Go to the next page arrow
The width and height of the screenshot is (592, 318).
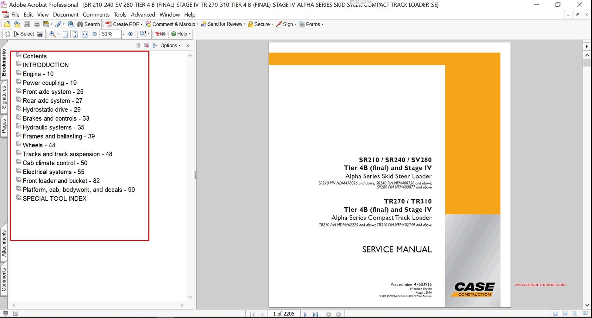click(x=306, y=314)
